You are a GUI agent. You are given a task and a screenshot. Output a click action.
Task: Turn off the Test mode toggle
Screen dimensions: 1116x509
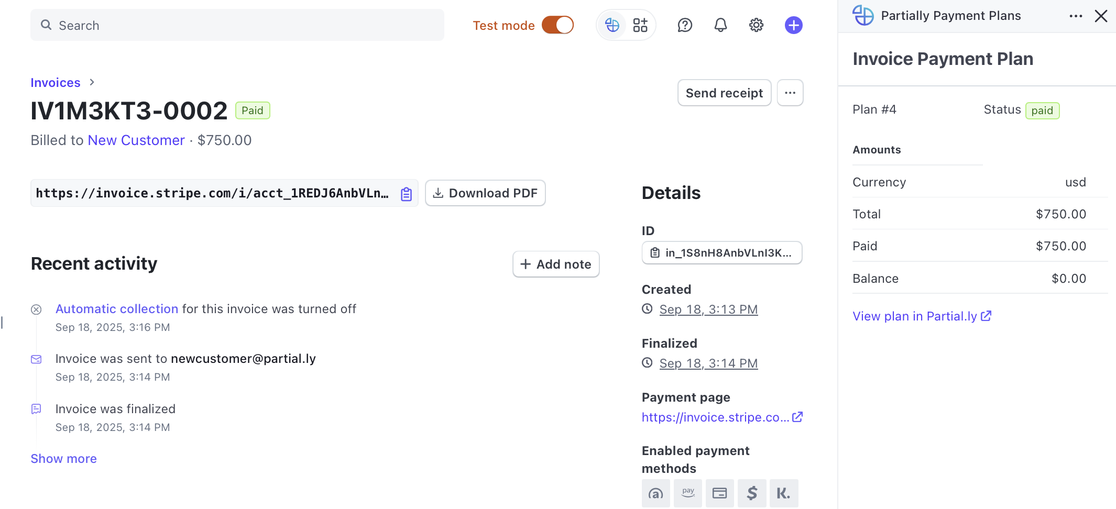557,25
